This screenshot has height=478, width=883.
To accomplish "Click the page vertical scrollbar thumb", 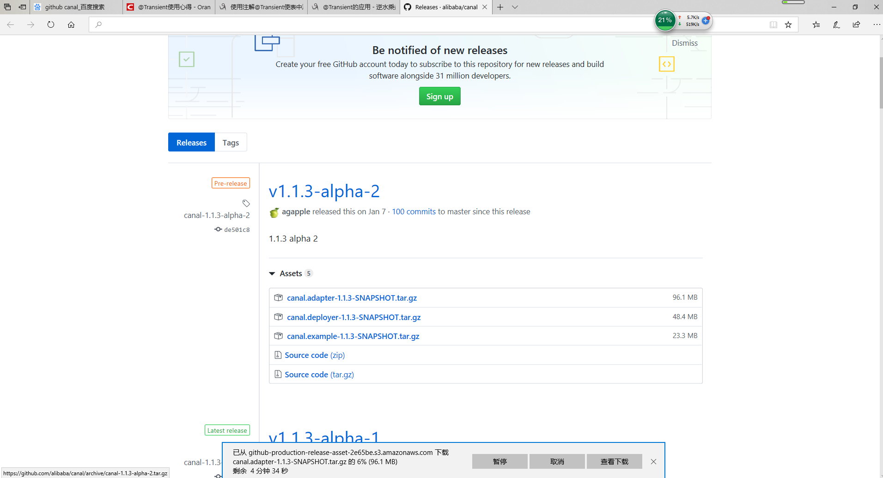I will (881, 83).
